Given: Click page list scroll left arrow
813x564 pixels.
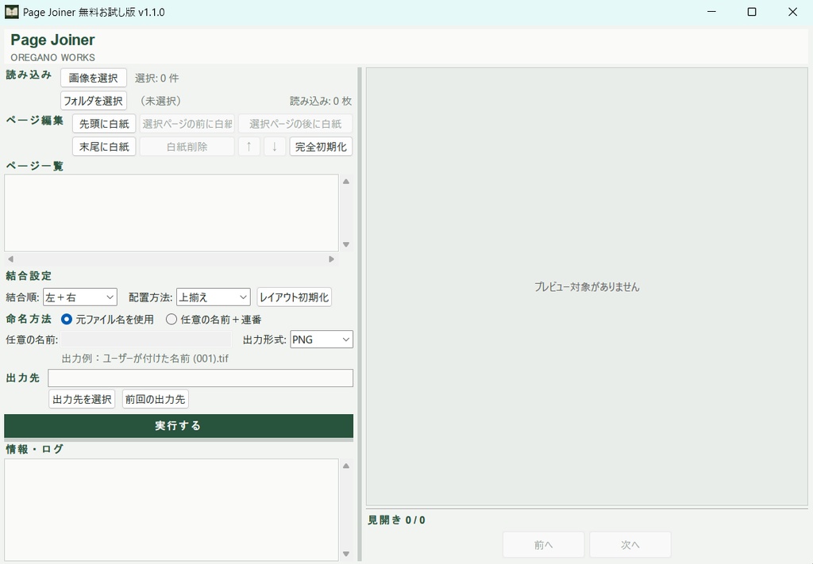Looking at the screenshot, I should pyautogui.click(x=10, y=259).
